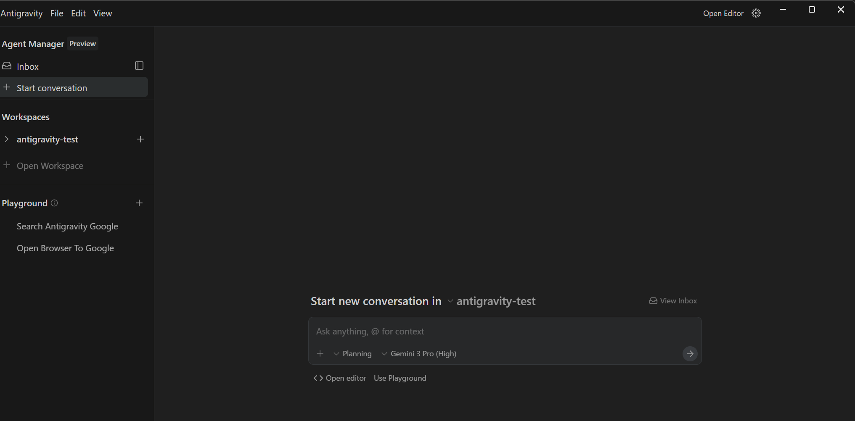Click the Use Playground link
Image resolution: width=855 pixels, height=421 pixels.
[x=400, y=378]
